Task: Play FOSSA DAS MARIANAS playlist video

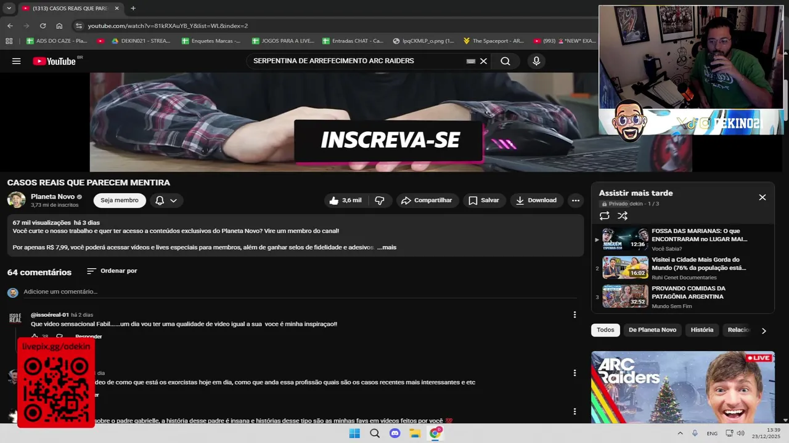Action: click(x=683, y=239)
